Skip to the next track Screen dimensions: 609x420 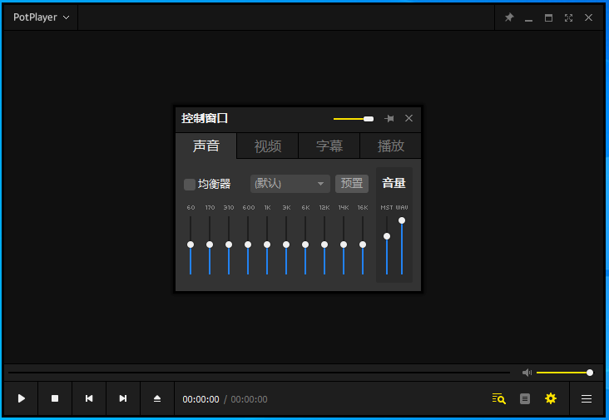pos(123,398)
